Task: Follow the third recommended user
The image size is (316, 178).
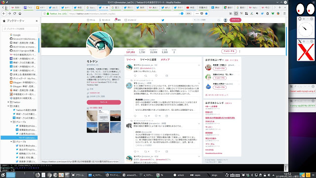Action: click(219, 88)
